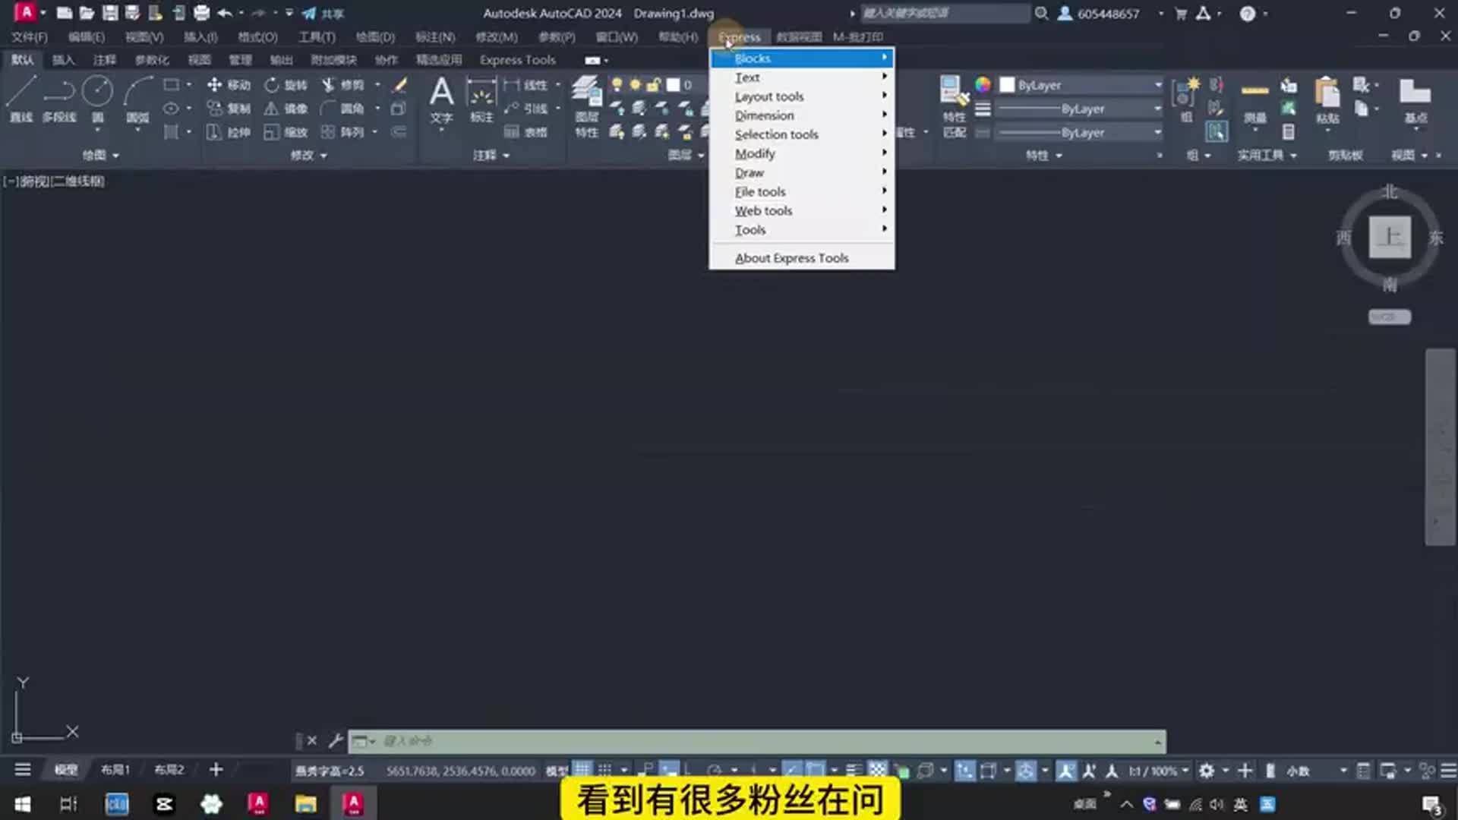1458x820 pixels.
Task: Toggle grid display in status bar
Action: click(x=583, y=770)
